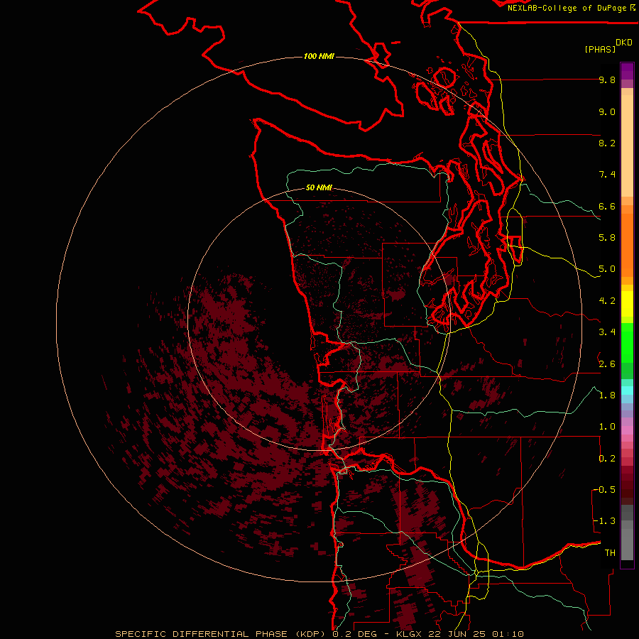
Task: Click the 6.6 legend value
Action: pyautogui.click(x=607, y=206)
